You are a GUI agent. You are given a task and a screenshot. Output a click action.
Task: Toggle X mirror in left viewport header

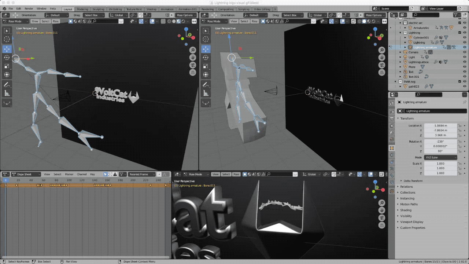[x=172, y=15]
